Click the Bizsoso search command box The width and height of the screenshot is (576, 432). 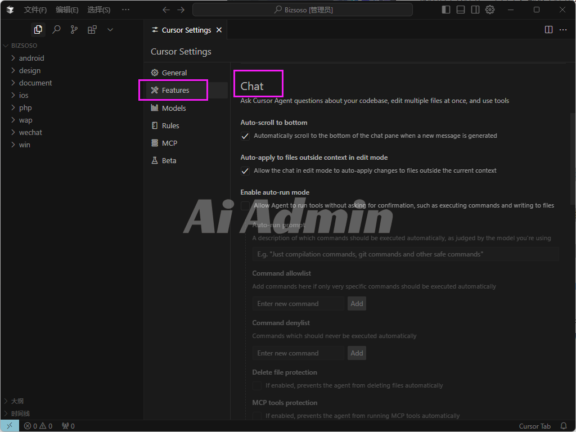302,10
